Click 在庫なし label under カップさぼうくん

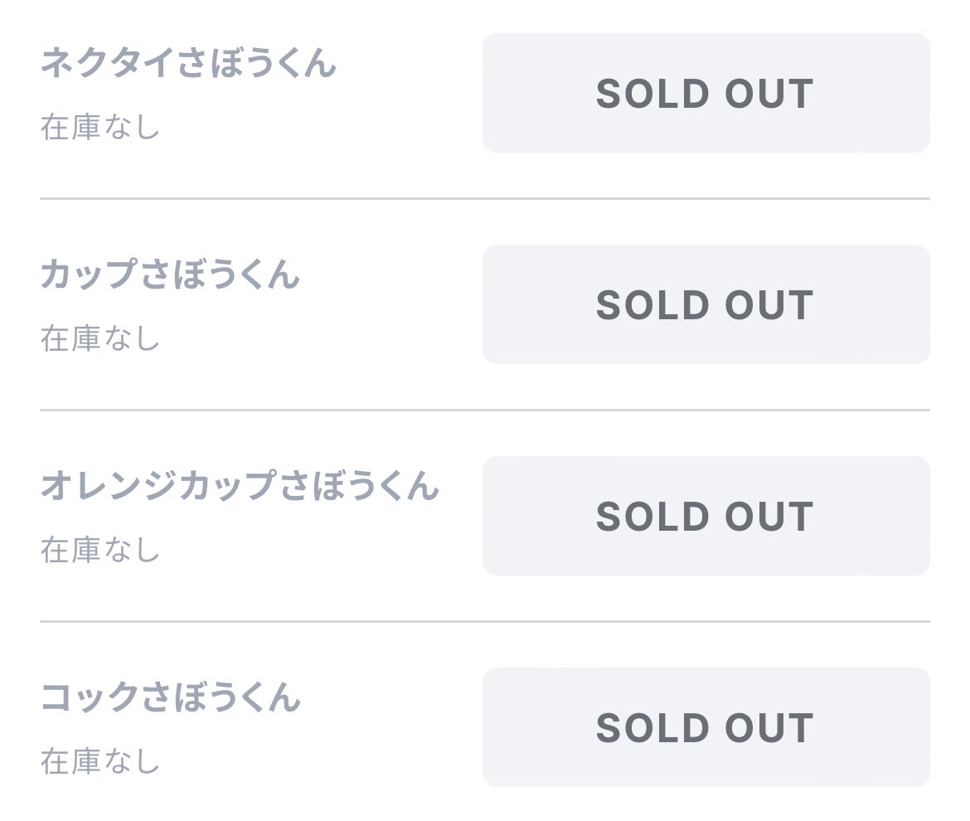[x=100, y=339]
